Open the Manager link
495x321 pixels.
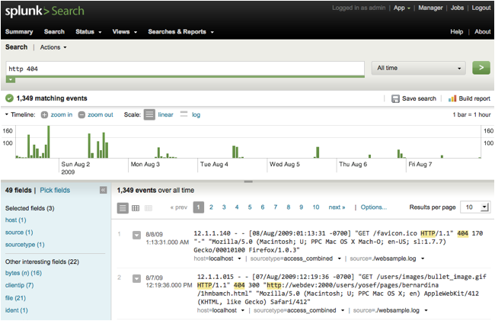[430, 8]
